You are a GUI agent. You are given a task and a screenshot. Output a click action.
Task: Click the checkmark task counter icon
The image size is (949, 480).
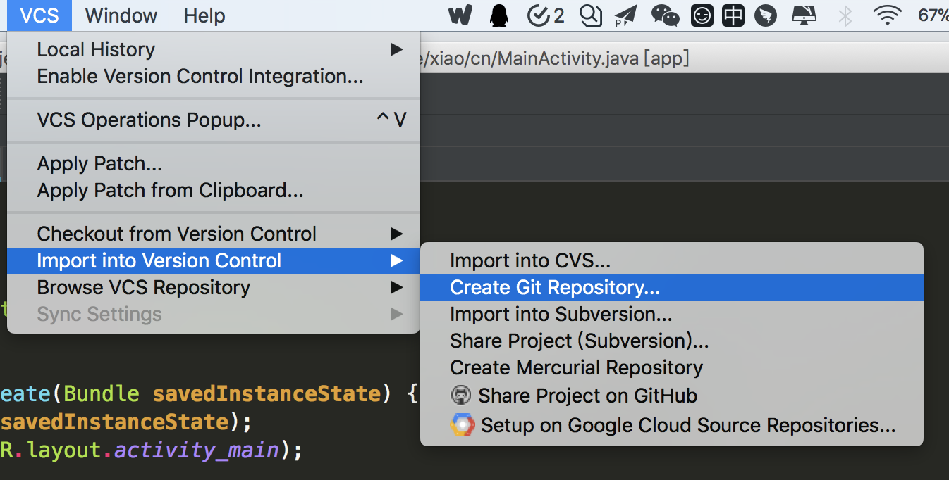click(x=546, y=15)
